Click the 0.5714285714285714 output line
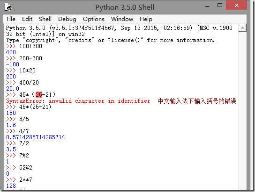This screenshot has width=255, height=192. pyautogui.click(x=36, y=137)
